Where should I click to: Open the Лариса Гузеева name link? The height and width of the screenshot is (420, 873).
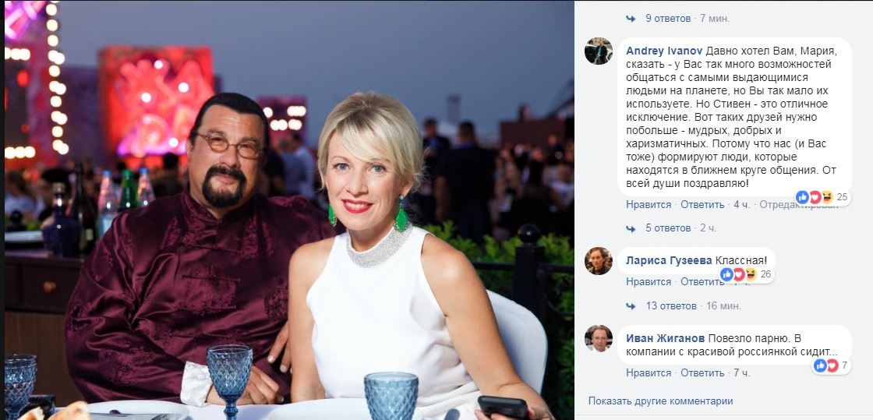point(663,261)
